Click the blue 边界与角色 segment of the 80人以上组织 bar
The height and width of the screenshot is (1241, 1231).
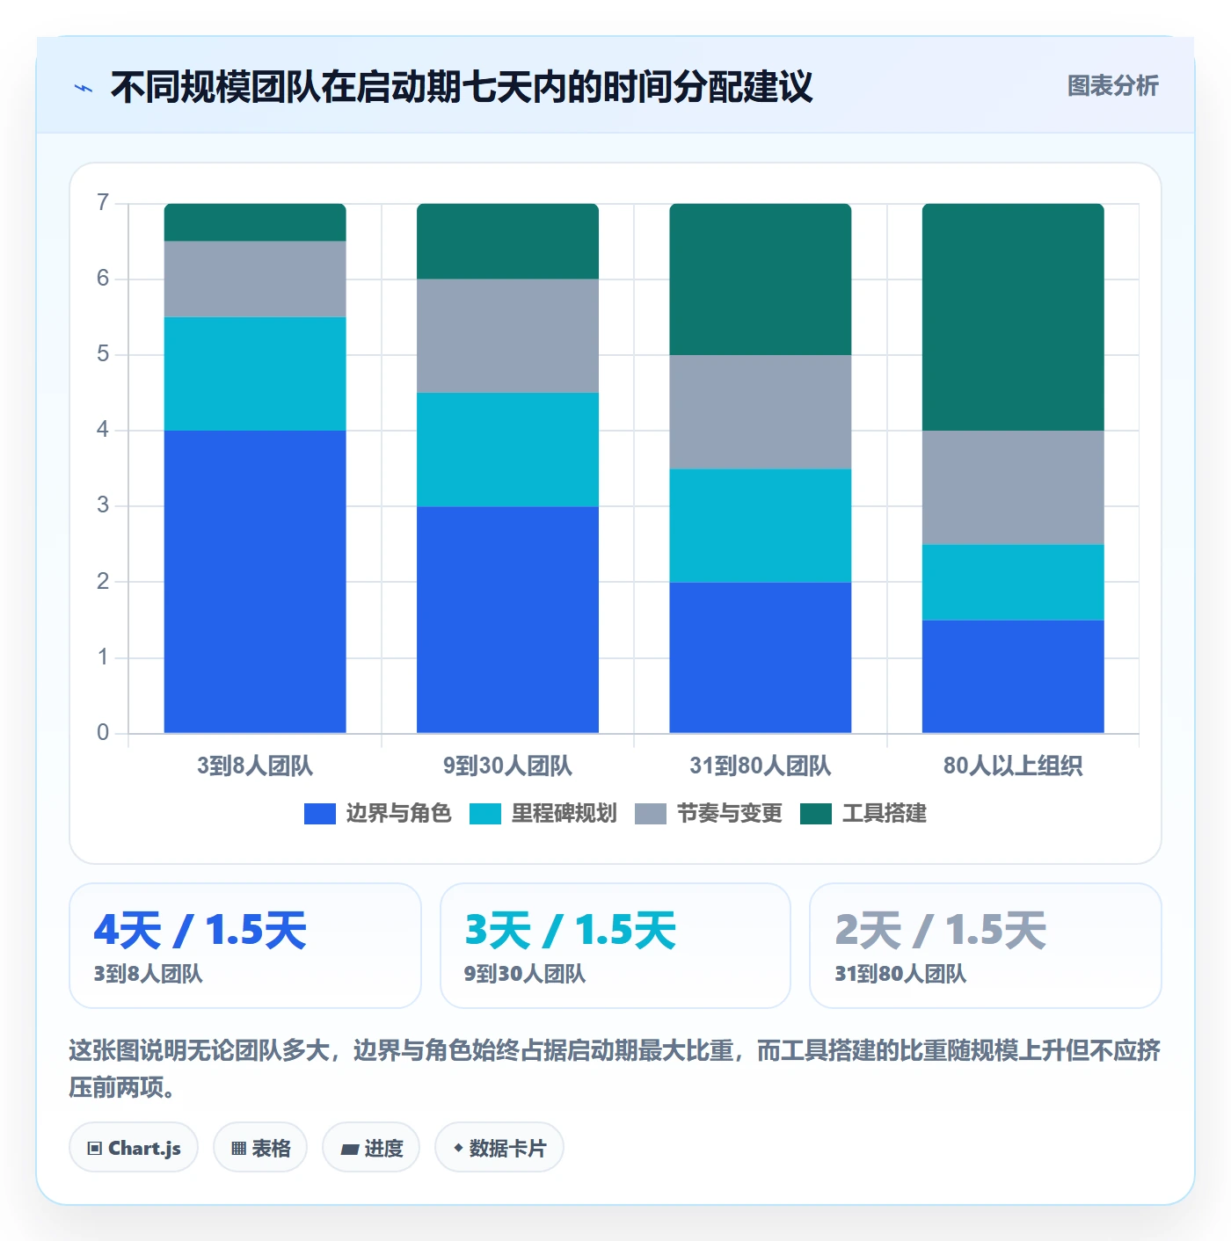(x=1013, y=677)
